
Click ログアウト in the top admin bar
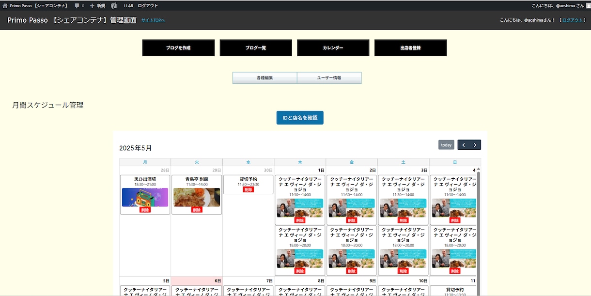(x=148, y=6)
